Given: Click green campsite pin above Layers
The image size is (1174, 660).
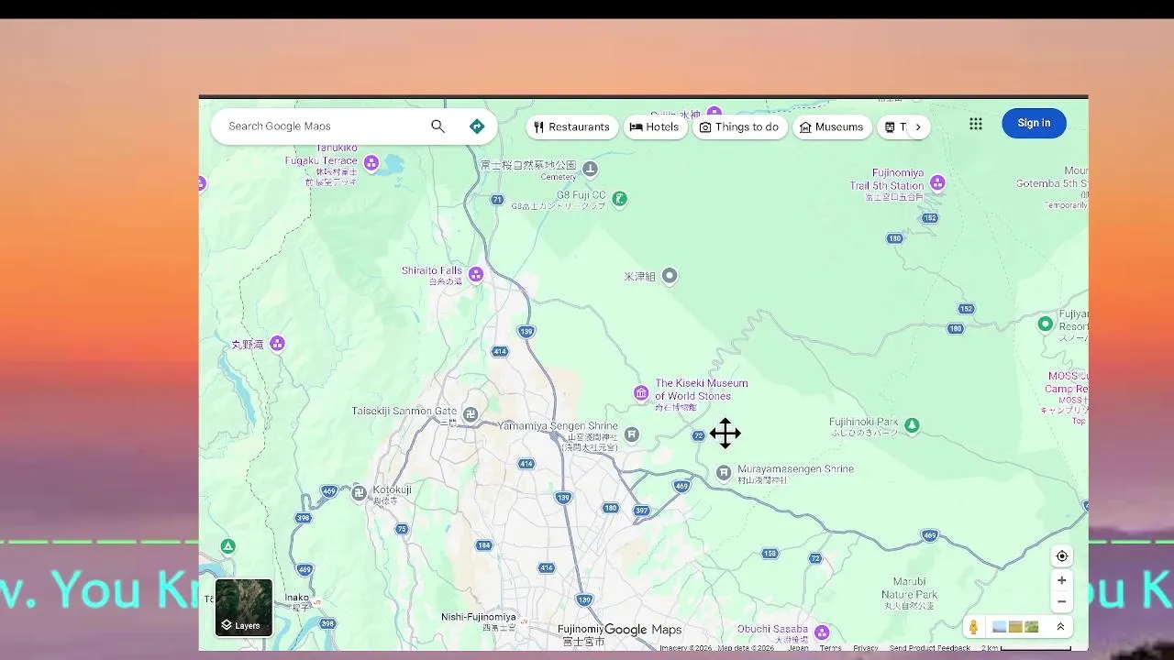Looking at the screenshot, I should tap(227, 546).
